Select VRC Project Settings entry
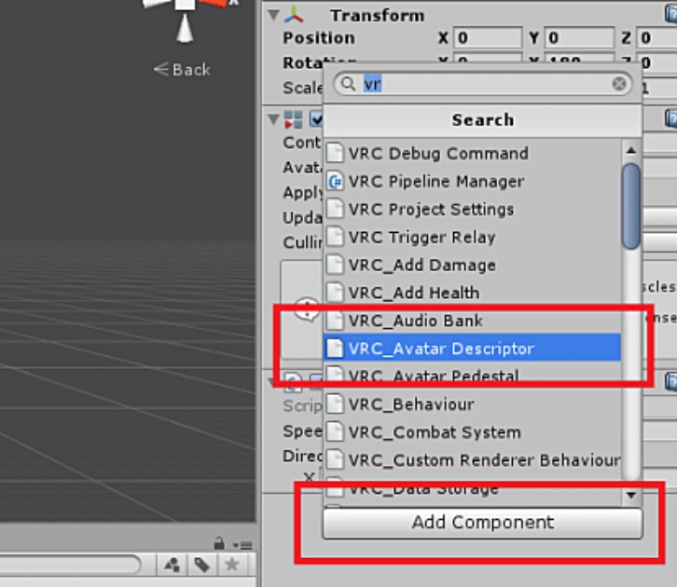677x587 pixels. pyautogui.click(x=473, y=210)
